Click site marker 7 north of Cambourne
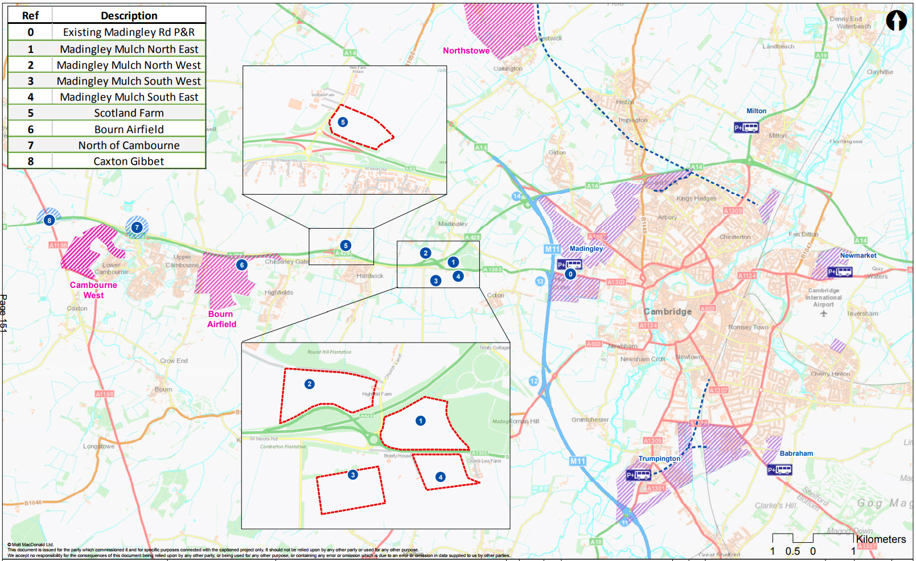The height and width of the screenshot is (561, 916). [x=137, y=228]
